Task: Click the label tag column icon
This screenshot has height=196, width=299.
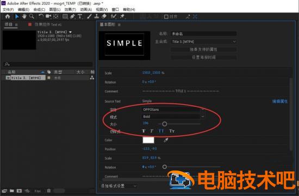Action: pos(49,72)
